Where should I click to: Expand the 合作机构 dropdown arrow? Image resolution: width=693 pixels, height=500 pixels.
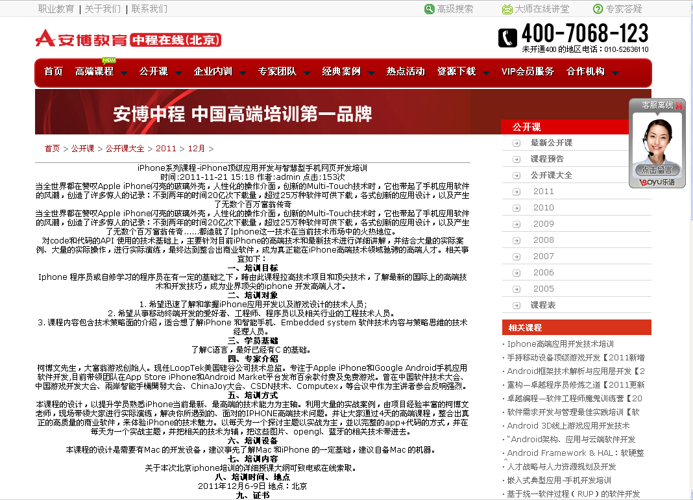[x=615, y=73]
